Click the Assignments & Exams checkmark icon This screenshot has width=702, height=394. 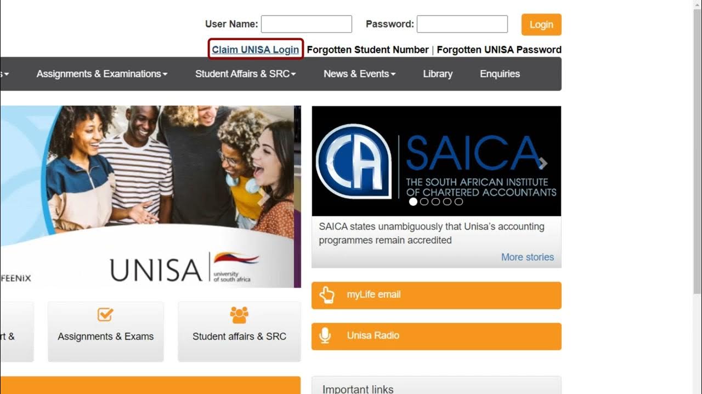(x=105, y=315)
